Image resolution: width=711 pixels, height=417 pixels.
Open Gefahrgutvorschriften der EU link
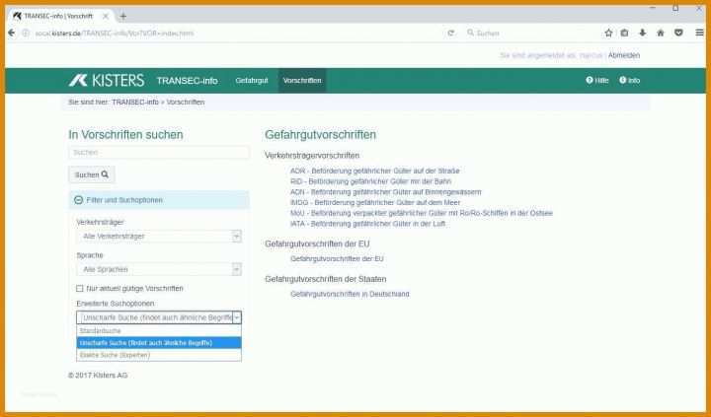pyautogui.click(x=337, y=259)
